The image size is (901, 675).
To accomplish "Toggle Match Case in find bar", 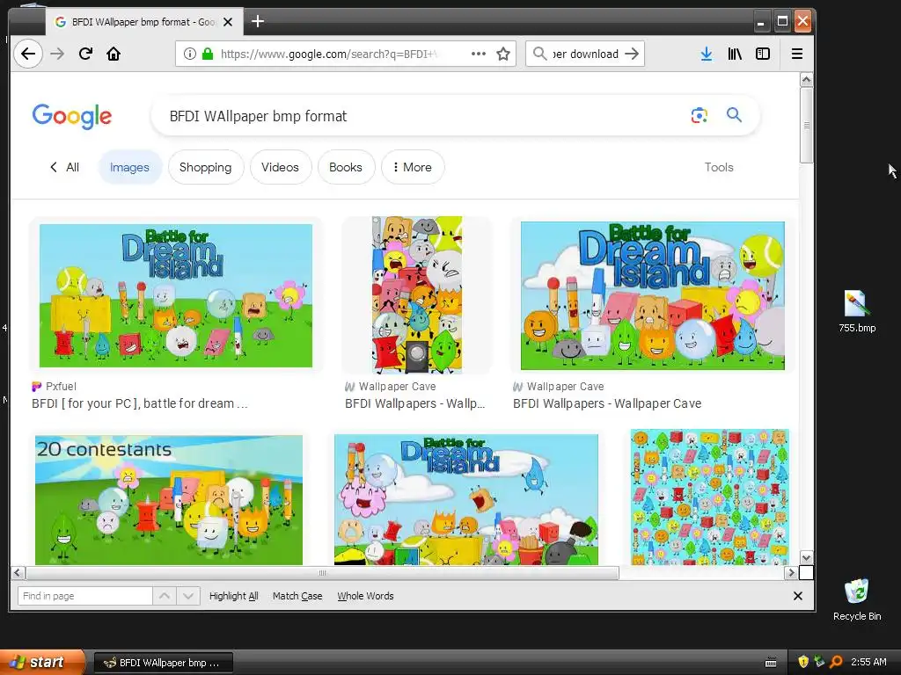I will [297, 596].
